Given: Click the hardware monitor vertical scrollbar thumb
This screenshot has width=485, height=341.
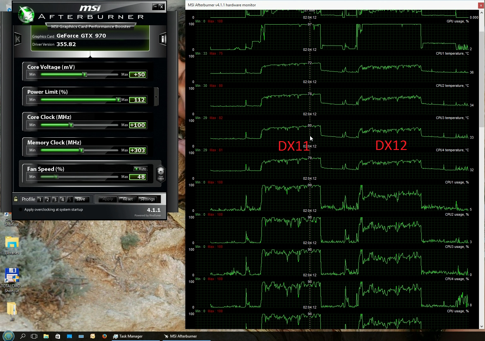Looking at the screenshot, I should (482, 79).
